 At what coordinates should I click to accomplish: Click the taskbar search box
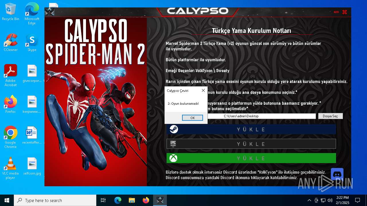[x=55, y=200]
